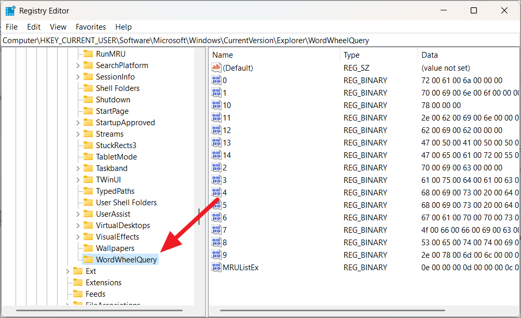Select the Streams key label
This screenshot has width=521, height=318.
click(109, 134)
